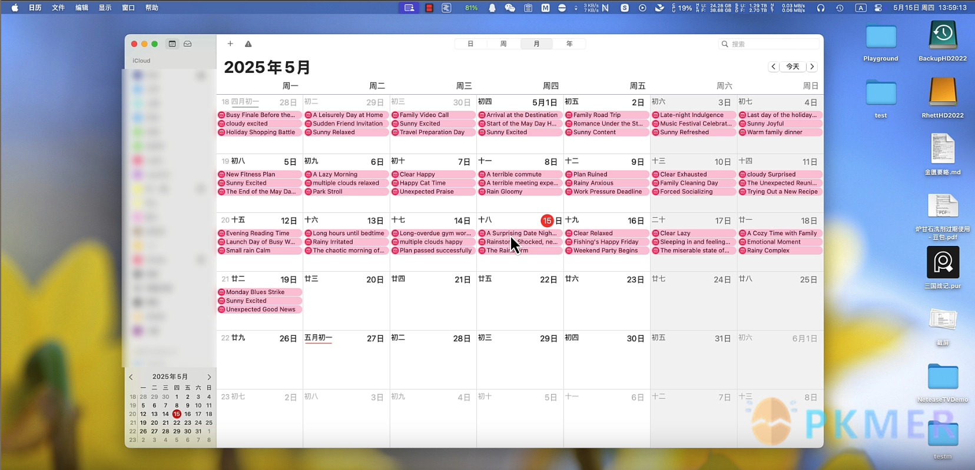This screenshot has height=470, width=975.
Task: Open the 窗口 menu
Action: (128, 8)
